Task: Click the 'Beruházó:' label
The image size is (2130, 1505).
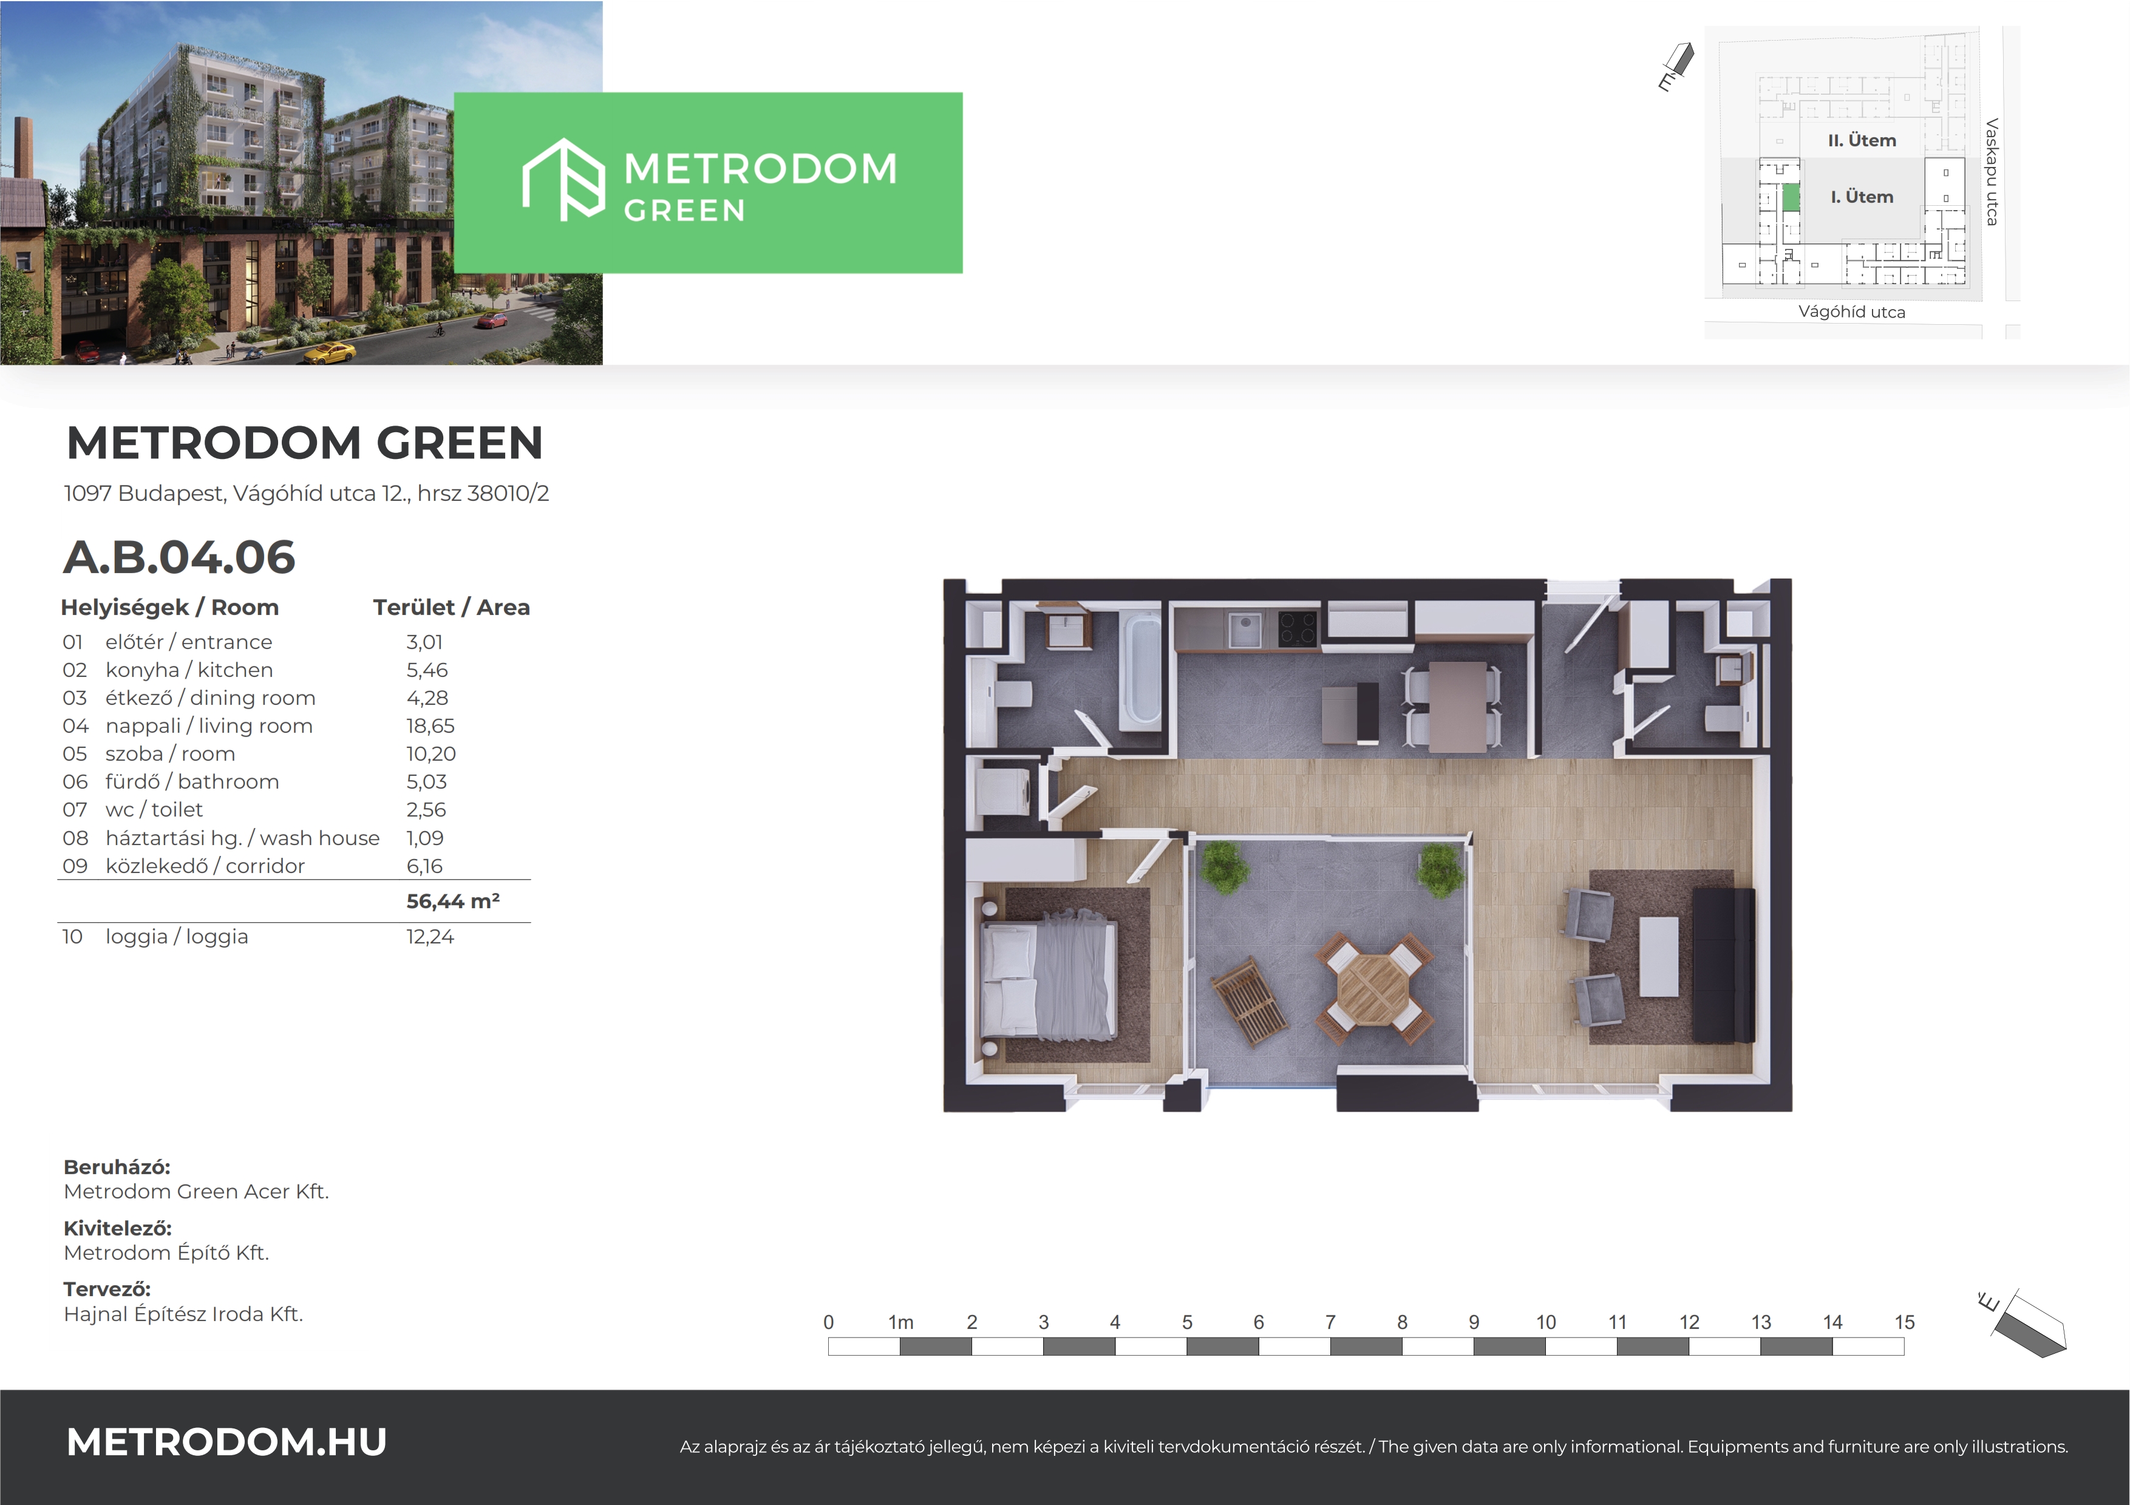Action: tap(117, 1167)
